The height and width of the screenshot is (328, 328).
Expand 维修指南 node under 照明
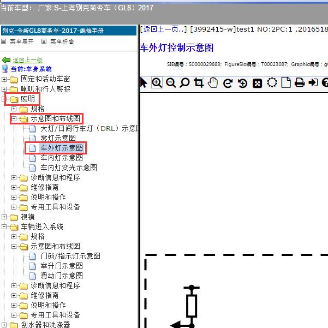(14, 187)
